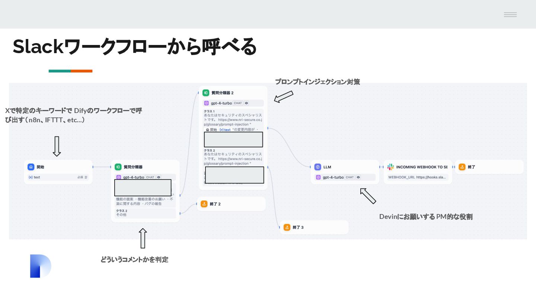
Task: Open the hamburger menu at top right
Action: [510, 14]
